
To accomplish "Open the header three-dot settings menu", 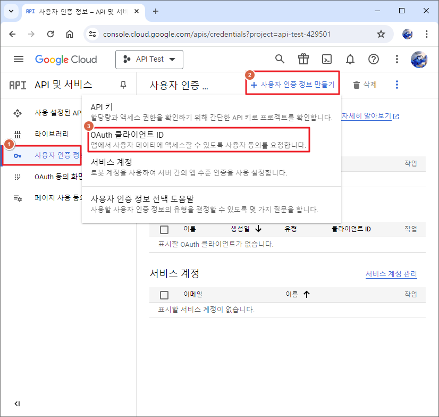I will point(396,59).
